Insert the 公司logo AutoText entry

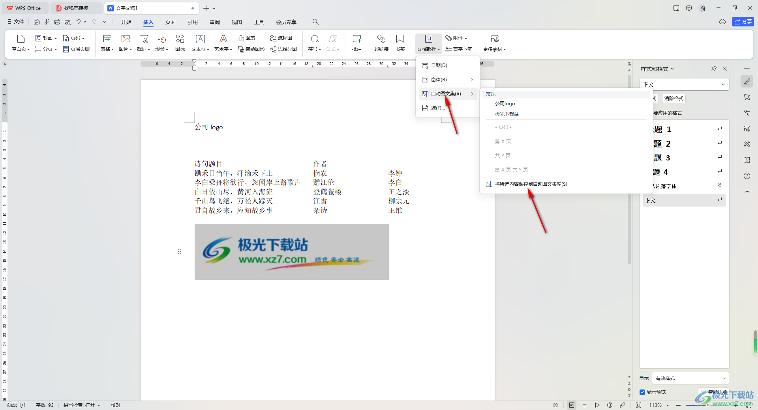(505, 104)
